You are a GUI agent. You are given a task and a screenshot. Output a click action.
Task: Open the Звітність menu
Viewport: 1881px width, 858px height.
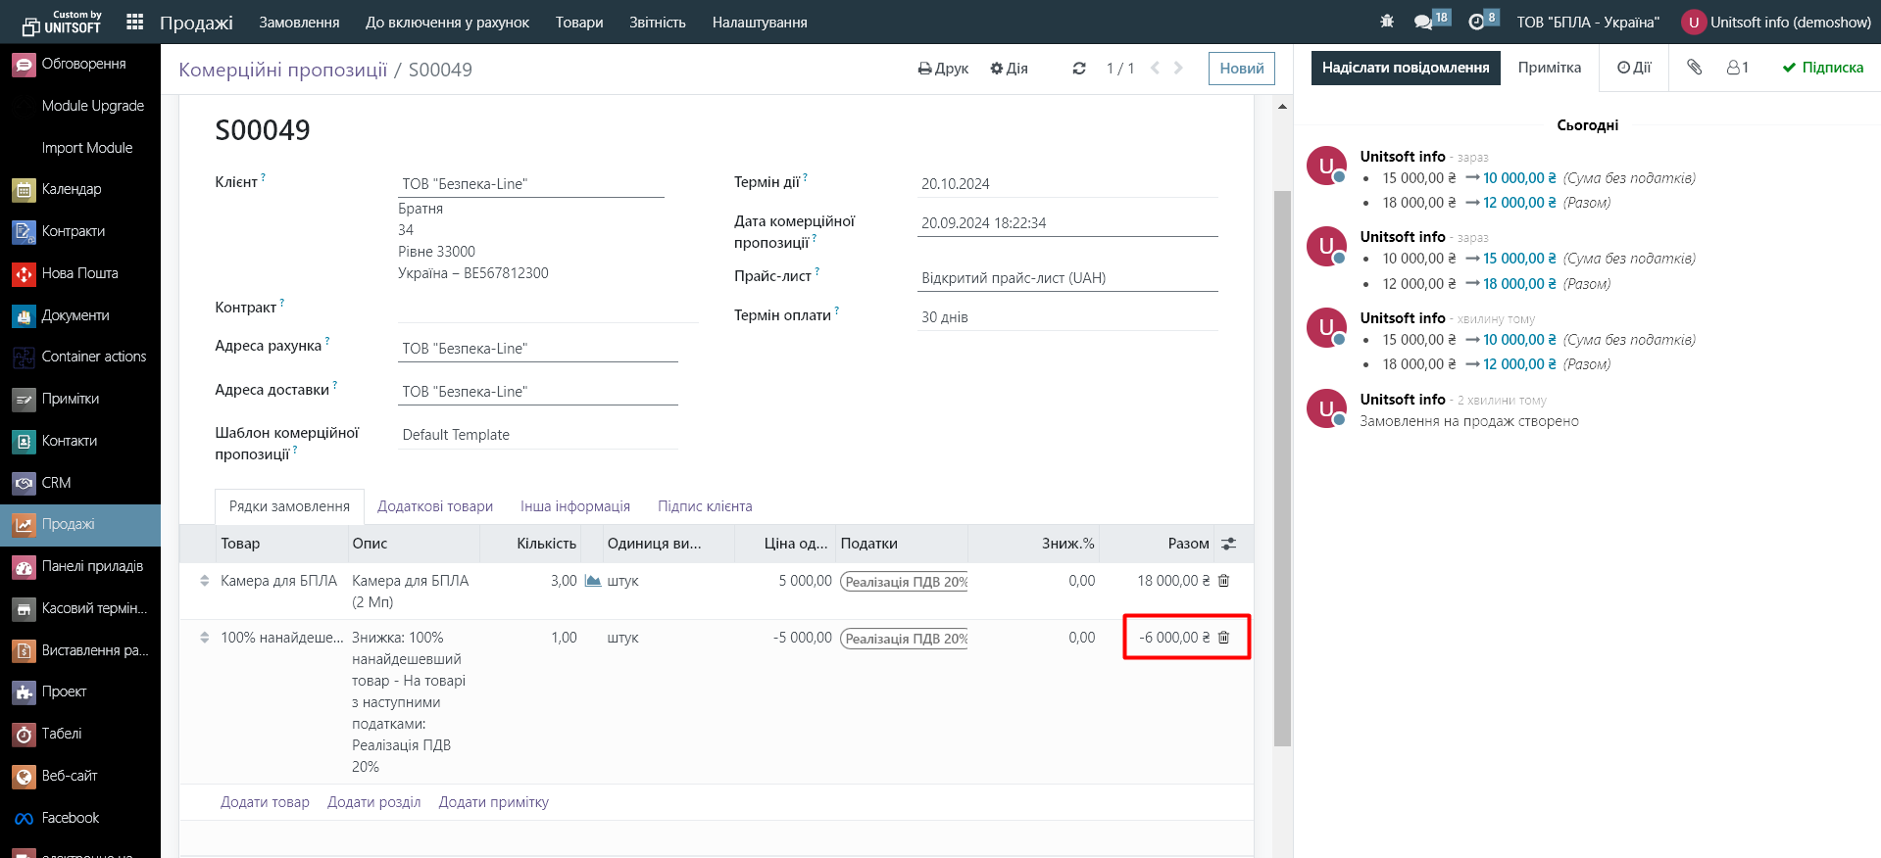coord(657,22)
